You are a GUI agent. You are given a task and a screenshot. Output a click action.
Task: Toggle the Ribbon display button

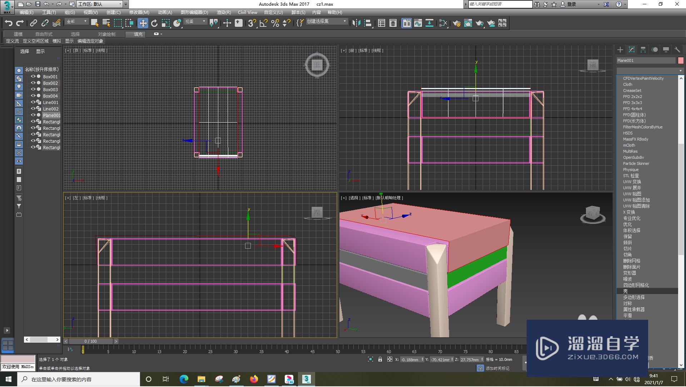pos(407,23)
